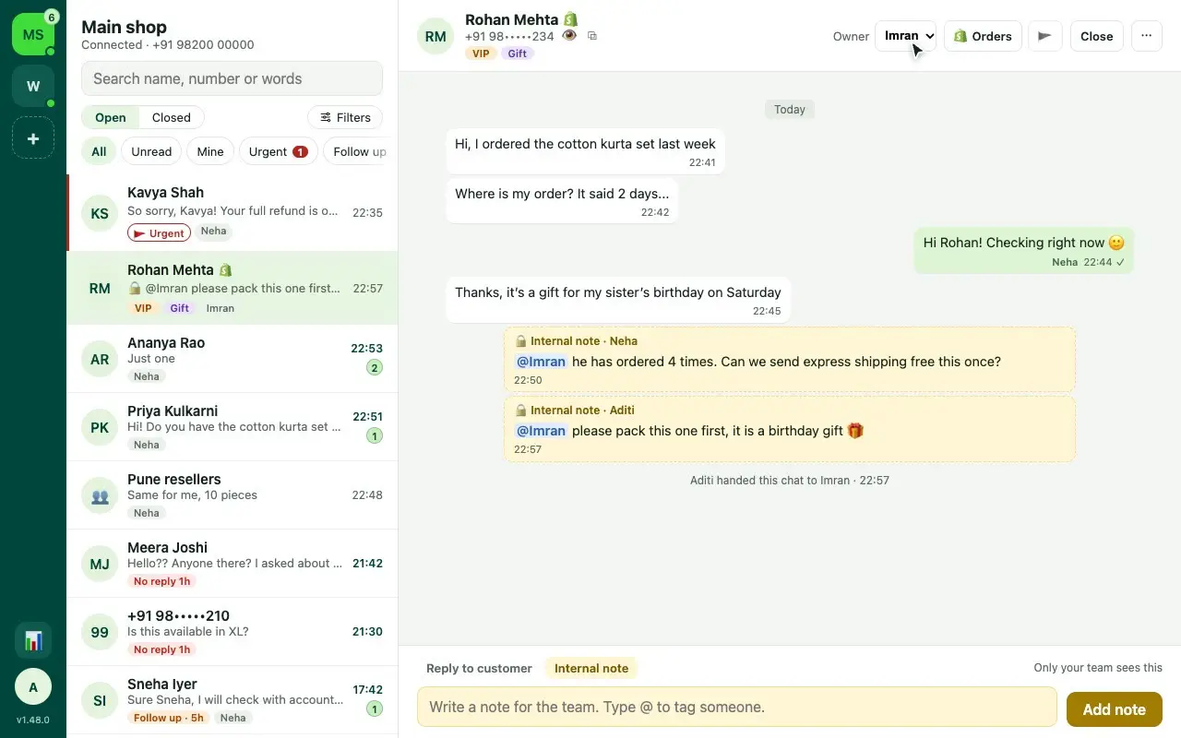1181x738 pixels.
Task: Submit with the Add note button
Action: pos(1114,709)
